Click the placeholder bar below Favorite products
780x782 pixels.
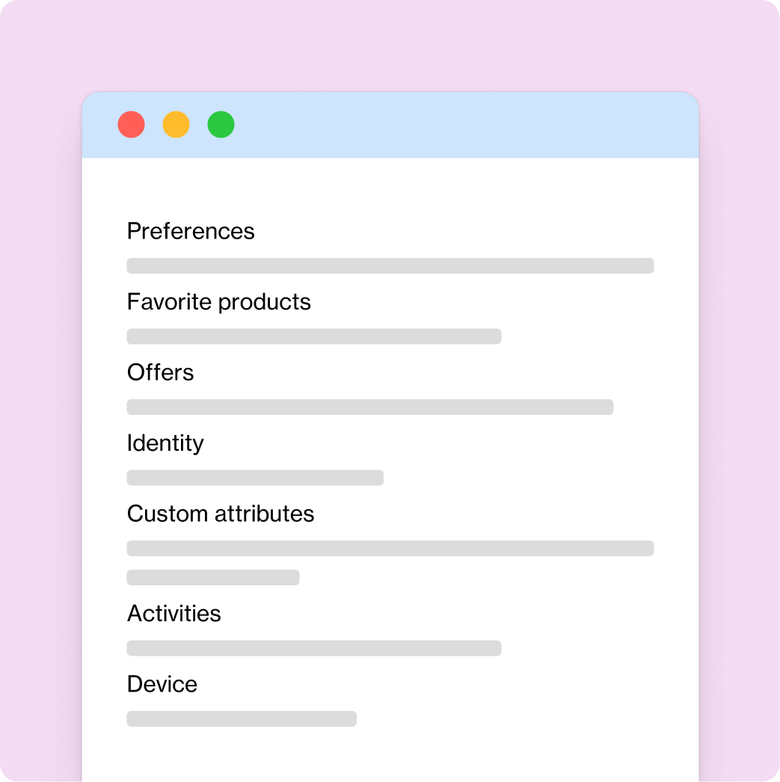click(313, 336)
